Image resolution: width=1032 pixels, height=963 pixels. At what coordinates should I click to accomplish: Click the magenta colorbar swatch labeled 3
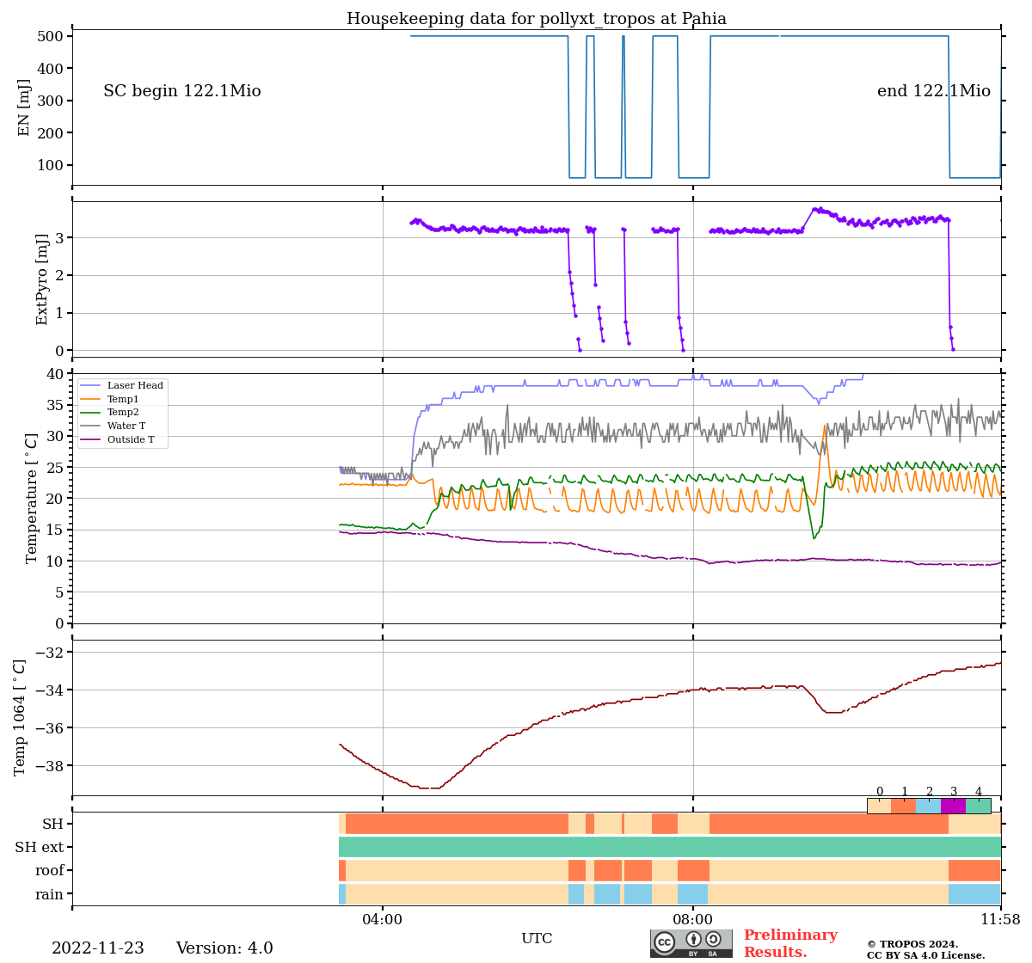click(x=954, y=806)
